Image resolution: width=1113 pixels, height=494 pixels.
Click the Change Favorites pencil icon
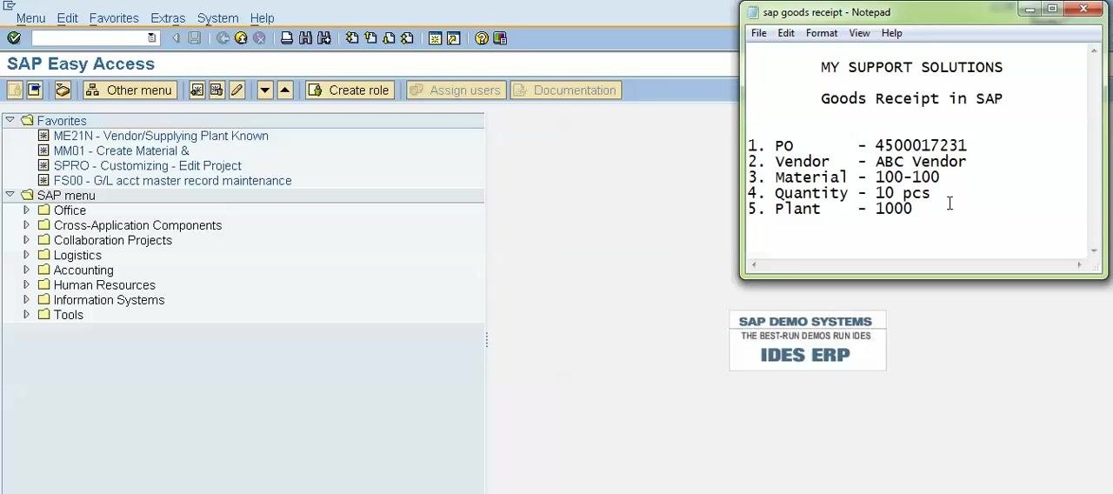[237, 90]
